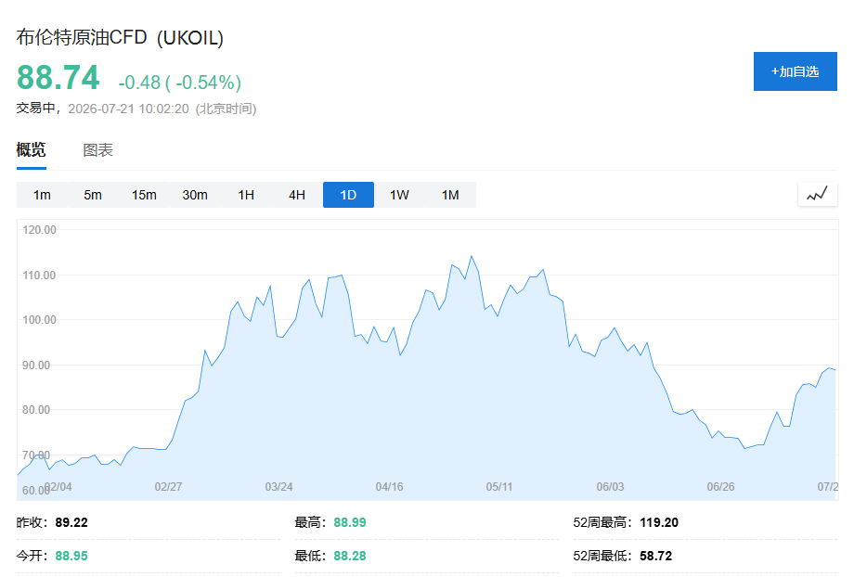Open the 概览 tab
The height and width of the screenshot is (577, 854).
coord(31,149)
